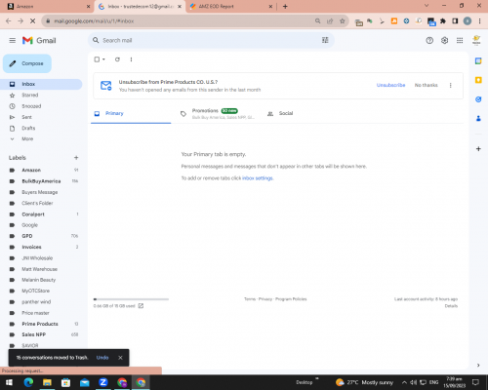Open the BulkBuyAmerica label
Screen dimensions: 488x390
pos(41,181)
